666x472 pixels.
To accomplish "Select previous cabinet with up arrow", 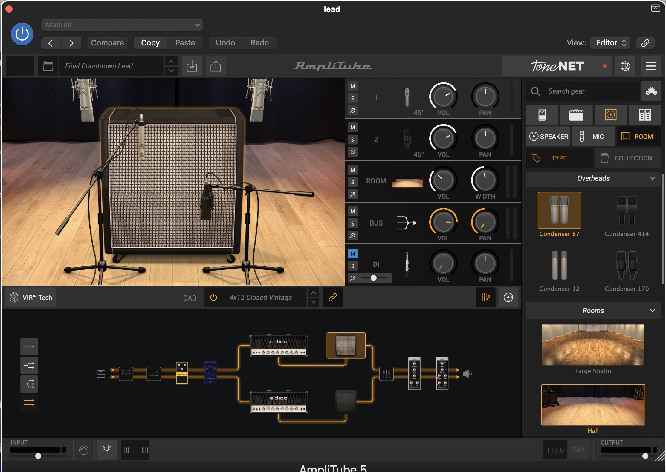I will [x=313, y=292].
